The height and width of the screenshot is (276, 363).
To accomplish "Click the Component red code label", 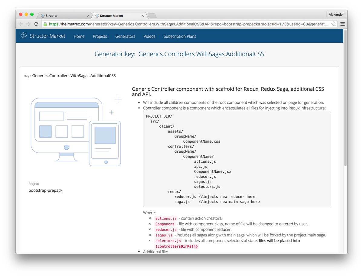I will click(x=165, y=224).
